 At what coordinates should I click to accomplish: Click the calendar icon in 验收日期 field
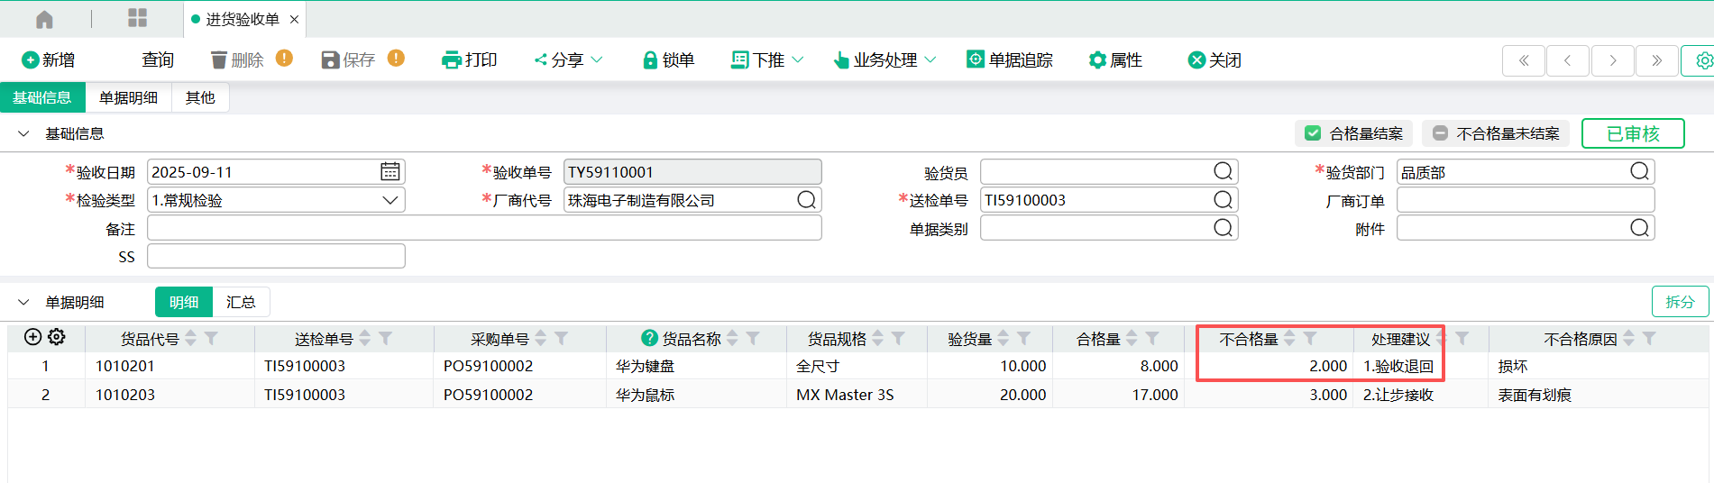point(390,172)
